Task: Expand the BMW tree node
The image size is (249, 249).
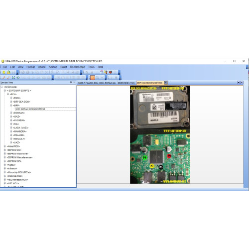Action: click(x=11, y=98)
